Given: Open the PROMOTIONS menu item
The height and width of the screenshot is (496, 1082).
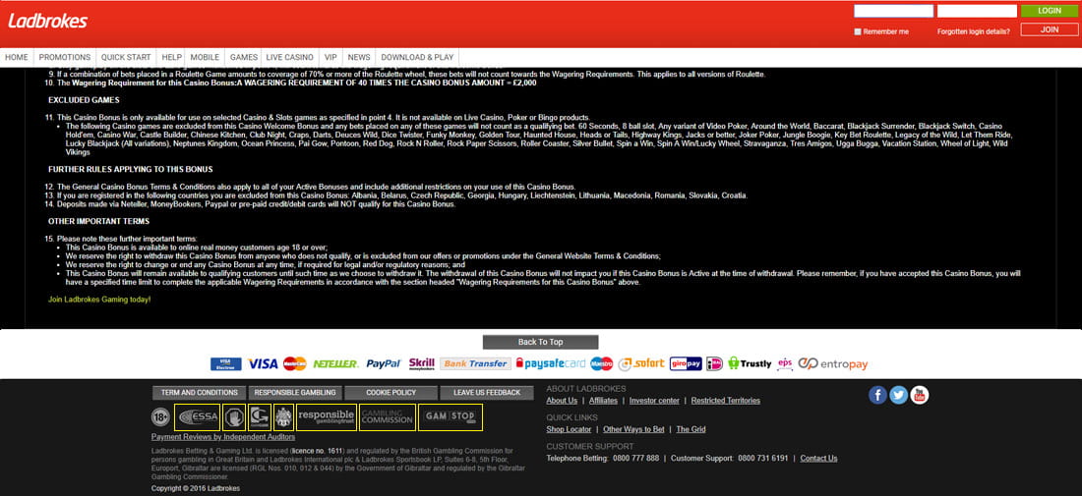Looking at the screenshot, I should [x=65, y=57].
